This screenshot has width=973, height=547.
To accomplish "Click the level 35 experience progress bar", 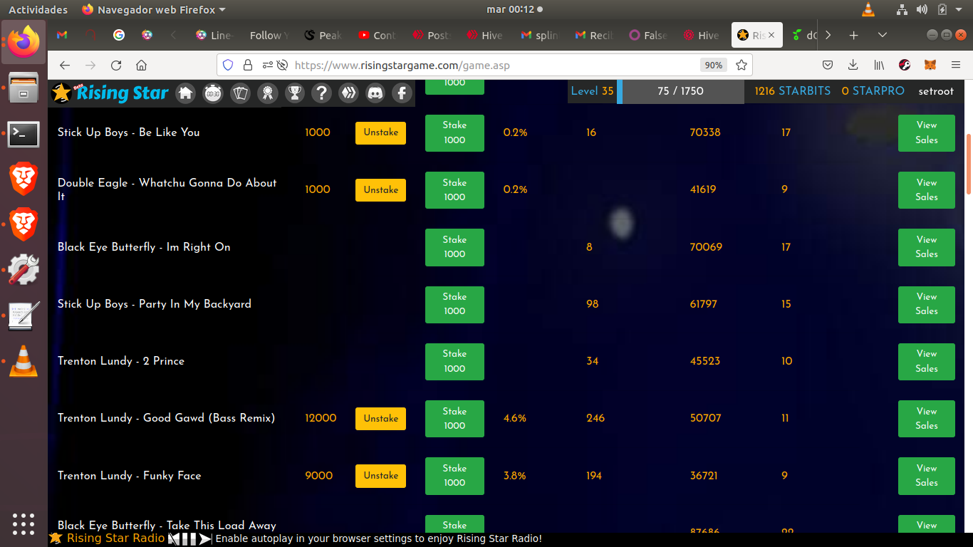I will coord(680,91).
